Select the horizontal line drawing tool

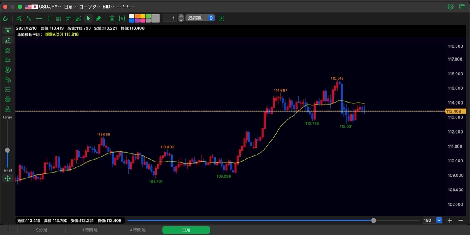pos(39,18)
